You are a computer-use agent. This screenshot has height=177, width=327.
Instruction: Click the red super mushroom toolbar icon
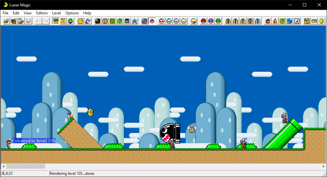click(161, 21)
